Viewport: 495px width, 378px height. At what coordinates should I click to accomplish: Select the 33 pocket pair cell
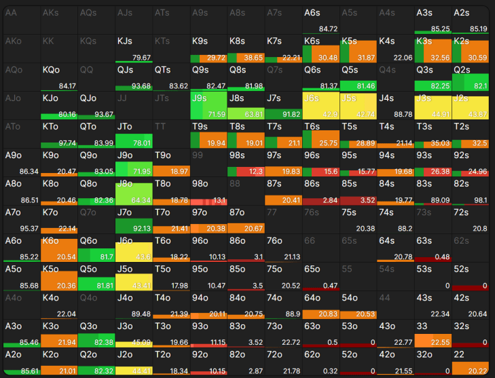pyautogui.click(x=433, y=333)
